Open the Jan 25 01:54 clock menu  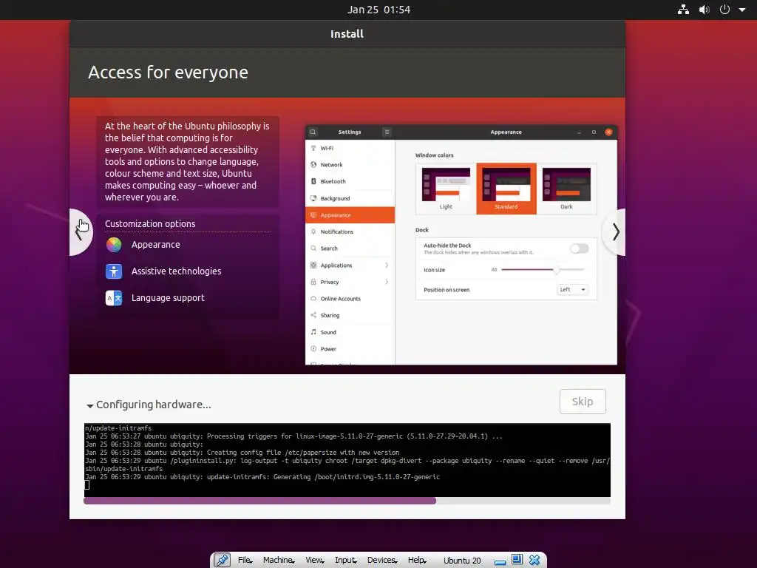(379, 10)
